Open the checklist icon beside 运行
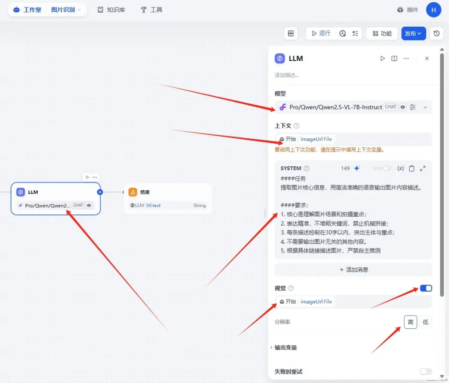This screenshot has height=383, width=449. [355, 34]
